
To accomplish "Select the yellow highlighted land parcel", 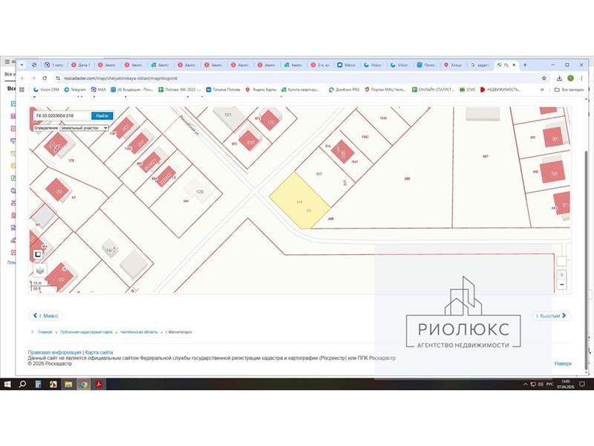I will pos(299,201).
